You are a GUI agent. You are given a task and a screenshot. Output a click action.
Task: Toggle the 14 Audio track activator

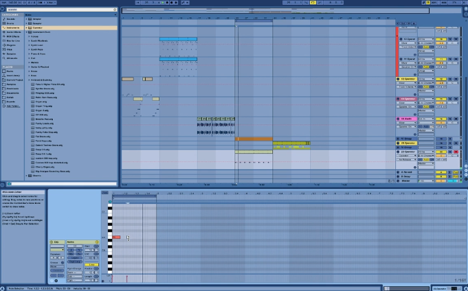441,119
